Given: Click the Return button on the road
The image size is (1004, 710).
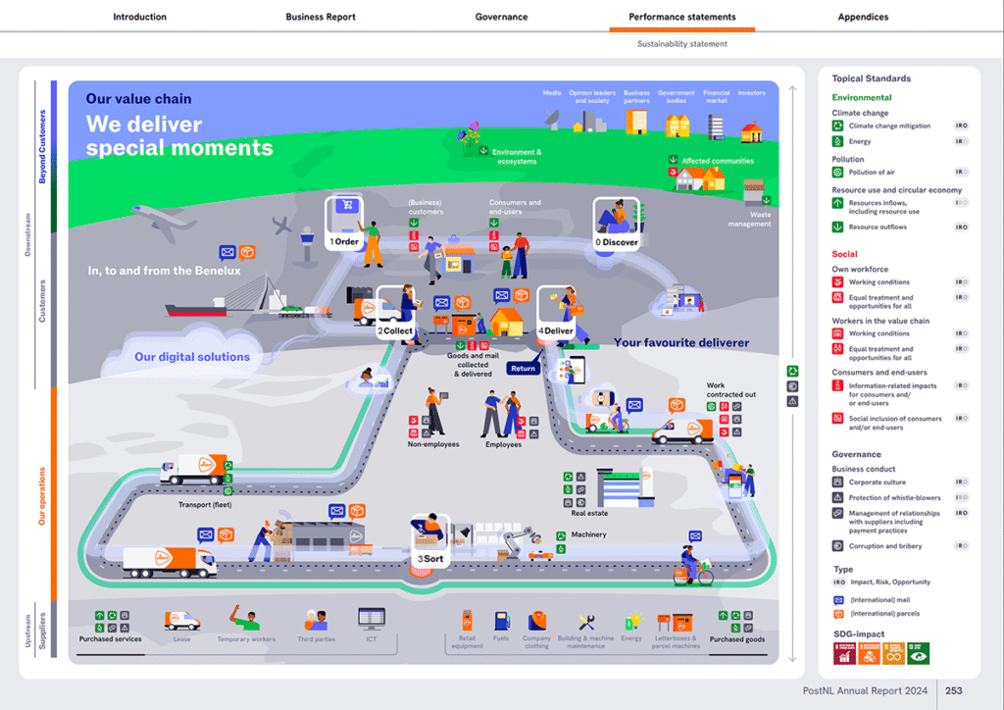Looking at the screenshot, I should point(523,369).
